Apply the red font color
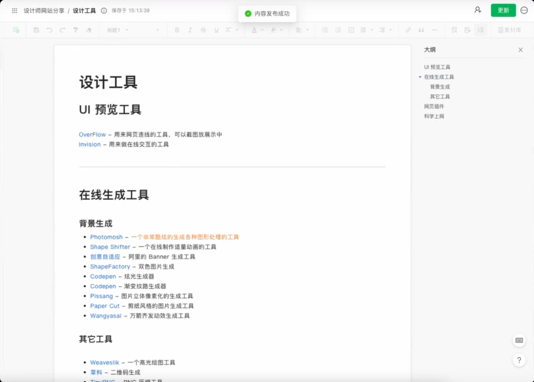Screen dimensions: 534x382 [x=254, y=30]
